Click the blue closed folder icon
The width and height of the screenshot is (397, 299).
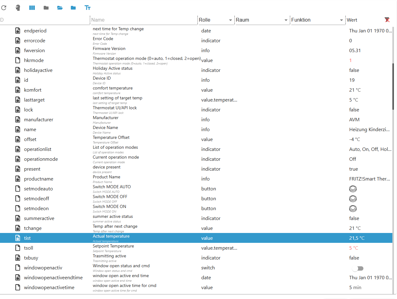73,8
